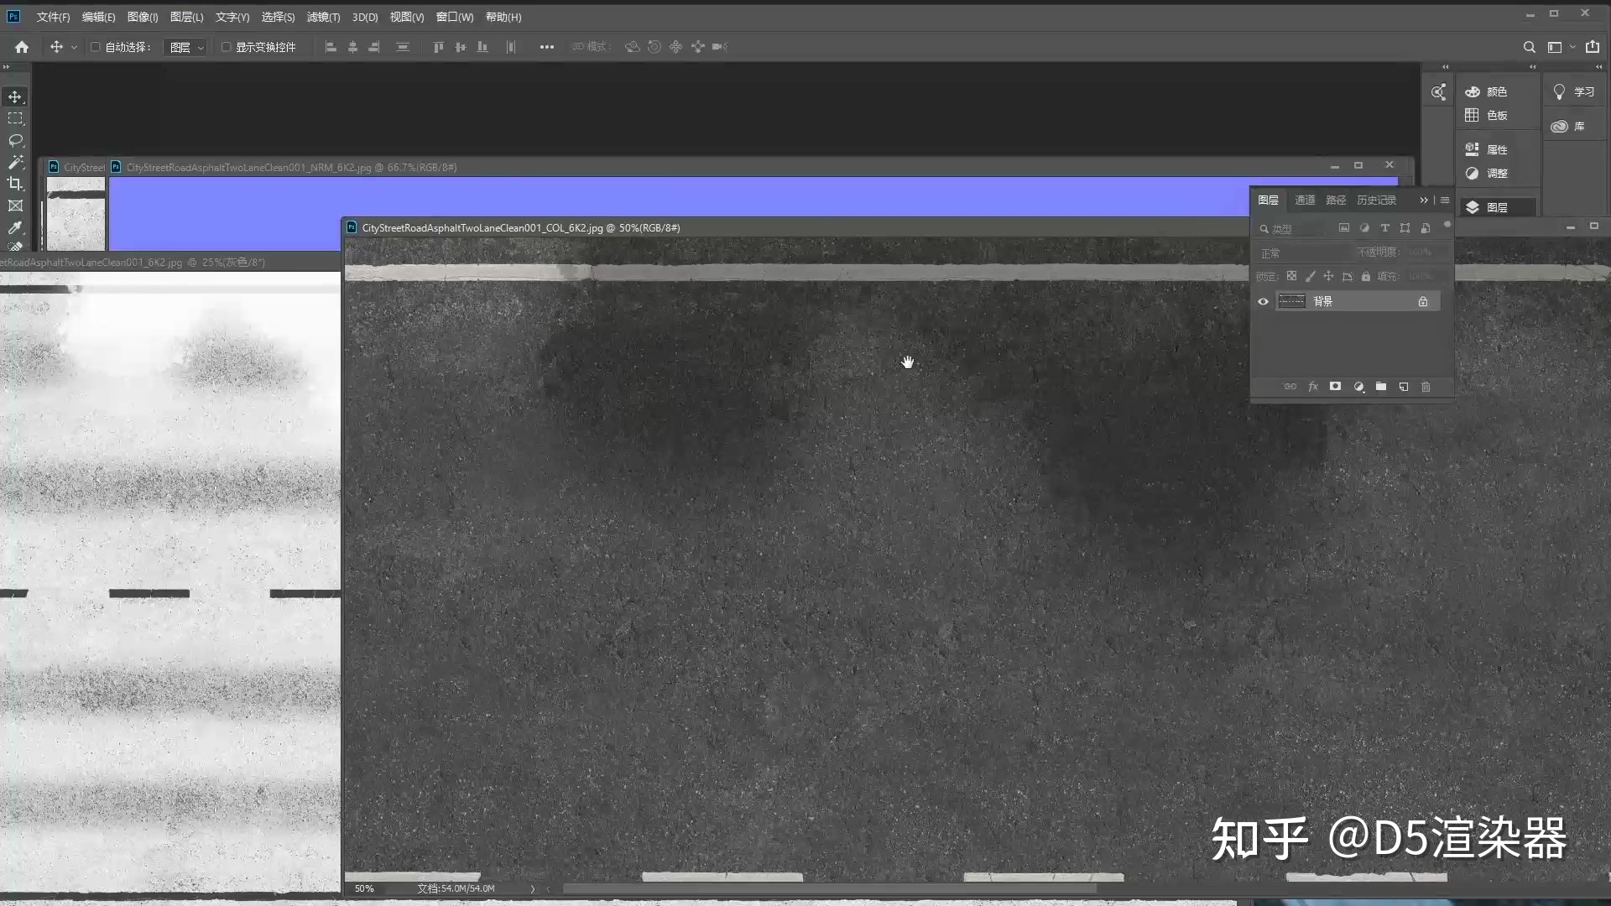The height and width of the screenshot is (906, 1611).
Task: Open the search magnifier at top right
Action: (x=1529, y=47)
